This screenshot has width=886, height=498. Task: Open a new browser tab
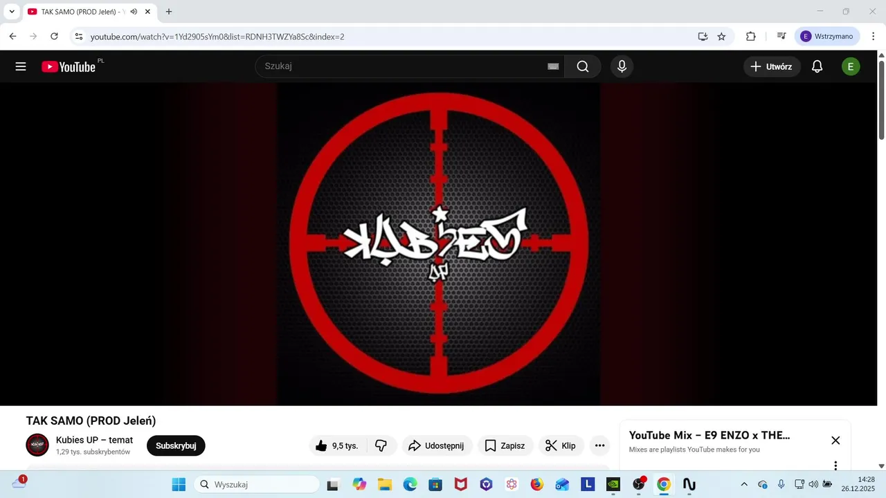(168, 12)
